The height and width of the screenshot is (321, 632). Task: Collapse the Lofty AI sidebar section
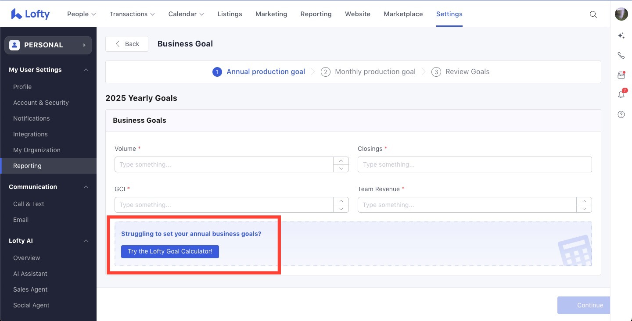point(86,241)
